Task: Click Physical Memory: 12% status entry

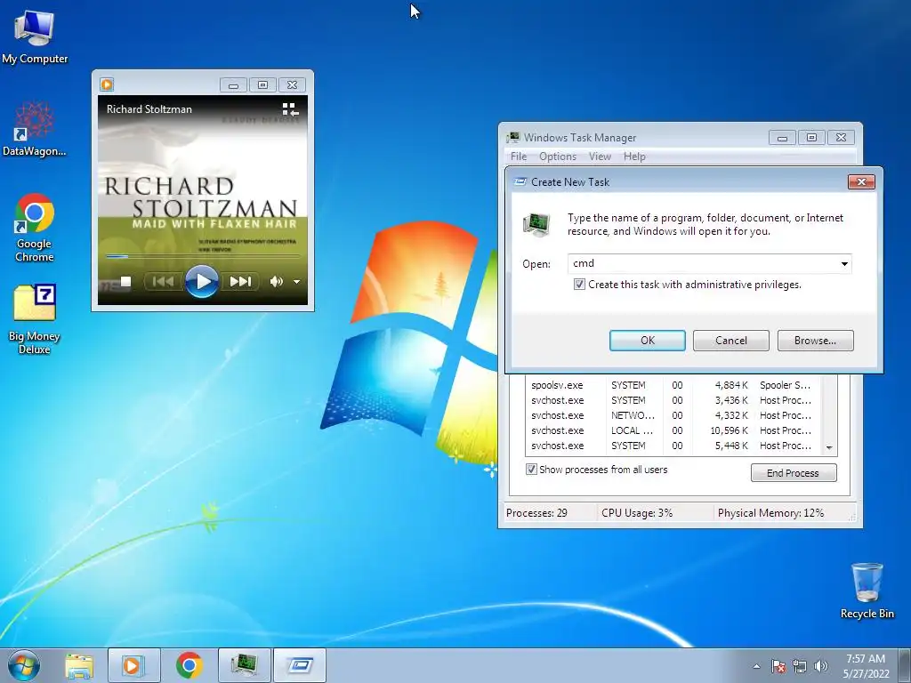Action: [x=770, y=513]
